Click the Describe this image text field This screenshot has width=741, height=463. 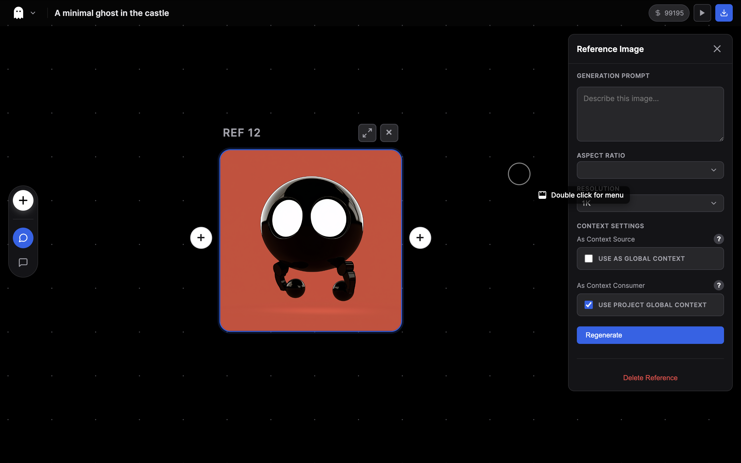[649, 114]
